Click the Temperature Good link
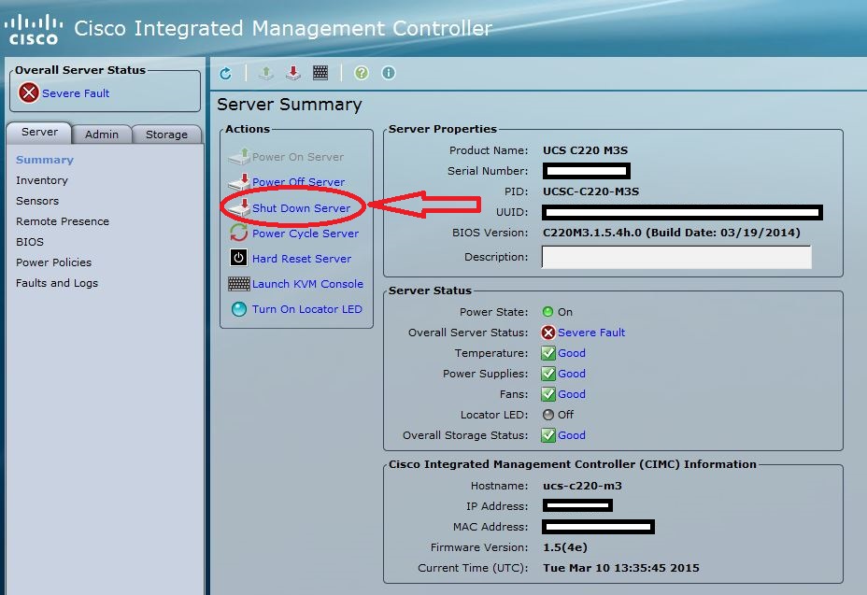The width and height of the screenshot is (867, 595). click(x=572, y=353)
